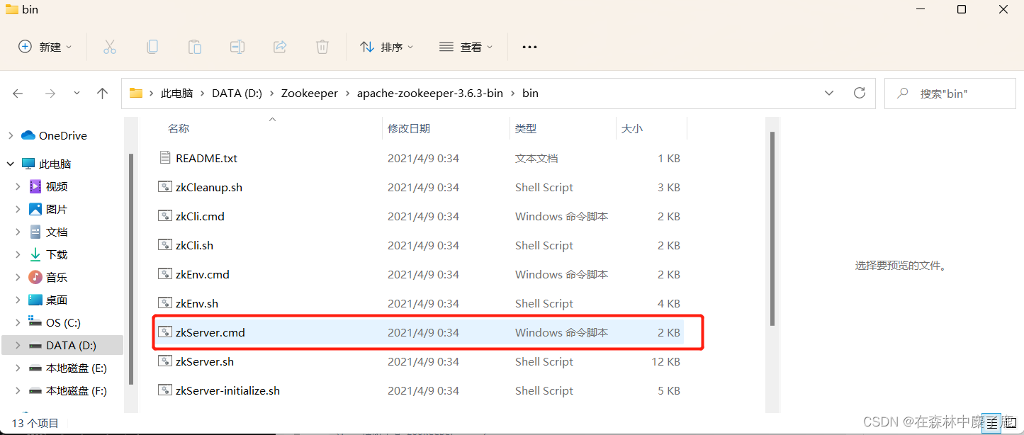This screenshot has width=1024, height=435.
Task: Click the 下载 download icon in sidebar
Action: pyautogui.click(x=35, y=254)
